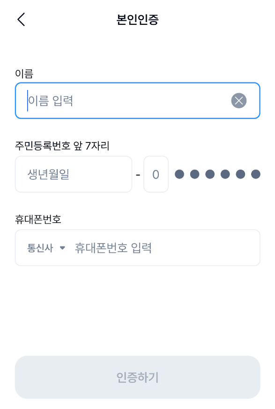Tap the dash between birthdate and digit box
Screen dimensions: 275x409
pyautogui.click(x=138, y=175)
